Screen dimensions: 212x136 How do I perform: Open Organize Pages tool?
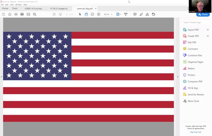pyautogui.click(x=193, y=62)
